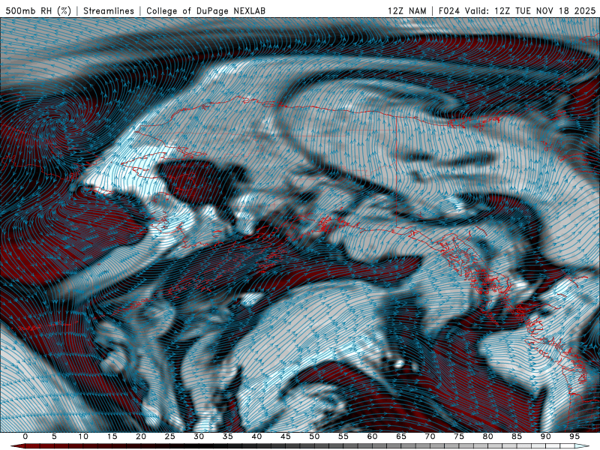
Task: Click "College of DuPage NEXLAB" header text
Action: pos(205,10)
